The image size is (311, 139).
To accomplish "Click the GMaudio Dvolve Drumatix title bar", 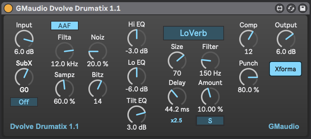I will click(x=68, y=9).
